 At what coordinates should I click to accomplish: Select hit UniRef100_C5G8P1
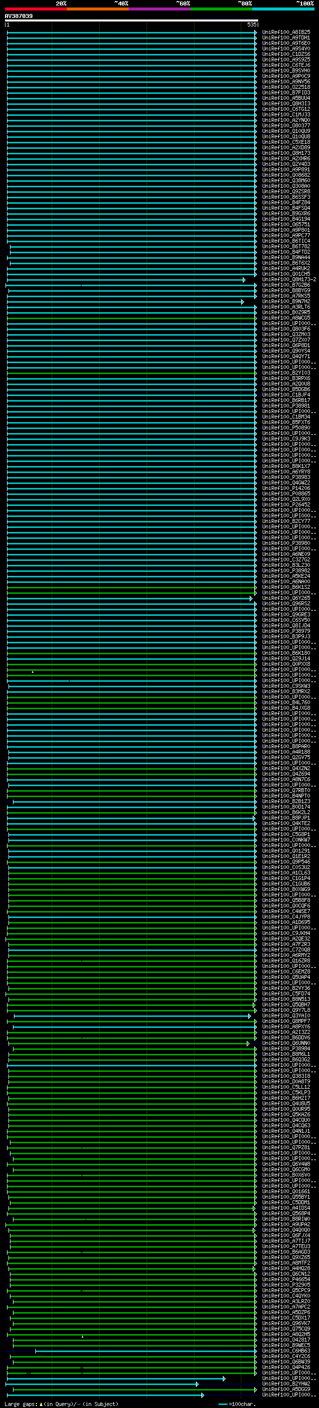286,835
